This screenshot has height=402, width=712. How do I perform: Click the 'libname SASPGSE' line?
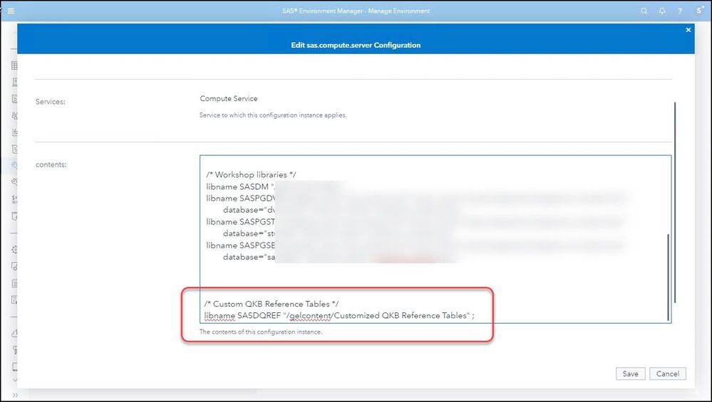241,245
